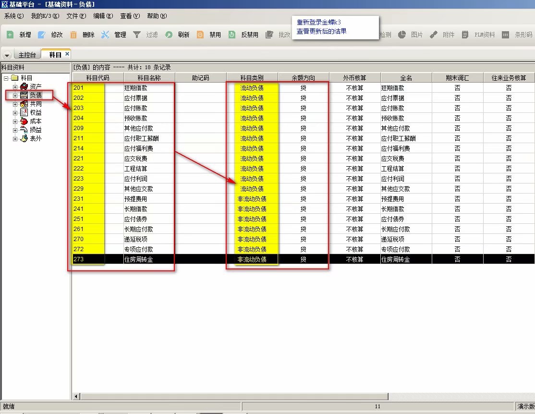535x414 pixels.
Task: Expand the 权益 tree node
Action: [x=15, y=113]
